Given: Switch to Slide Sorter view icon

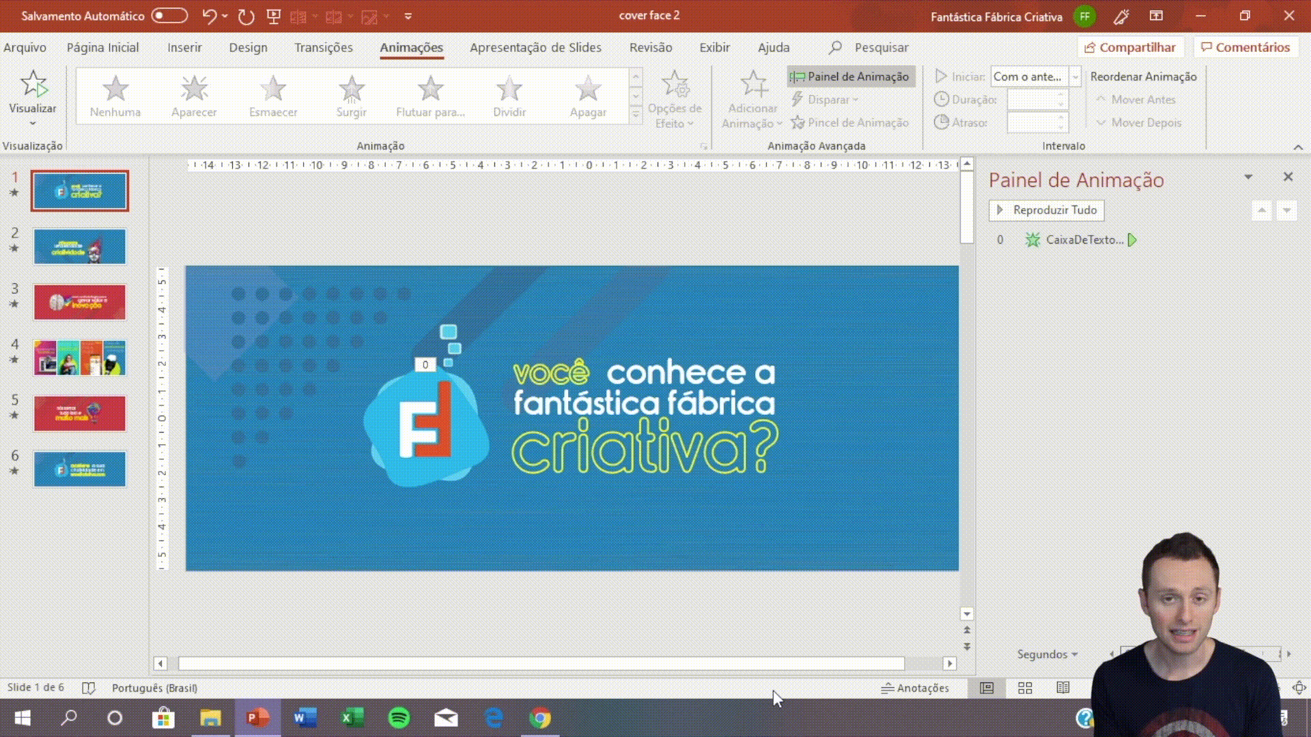Looking at the screenshot, I should coord(1025,688).
